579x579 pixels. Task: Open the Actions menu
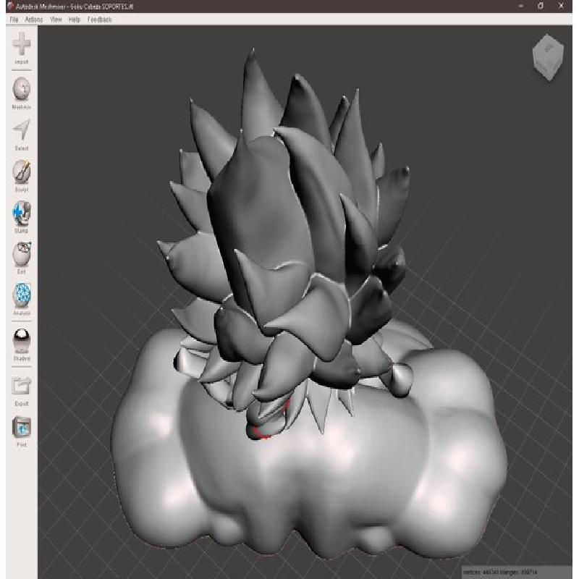[x=34, y=20]
